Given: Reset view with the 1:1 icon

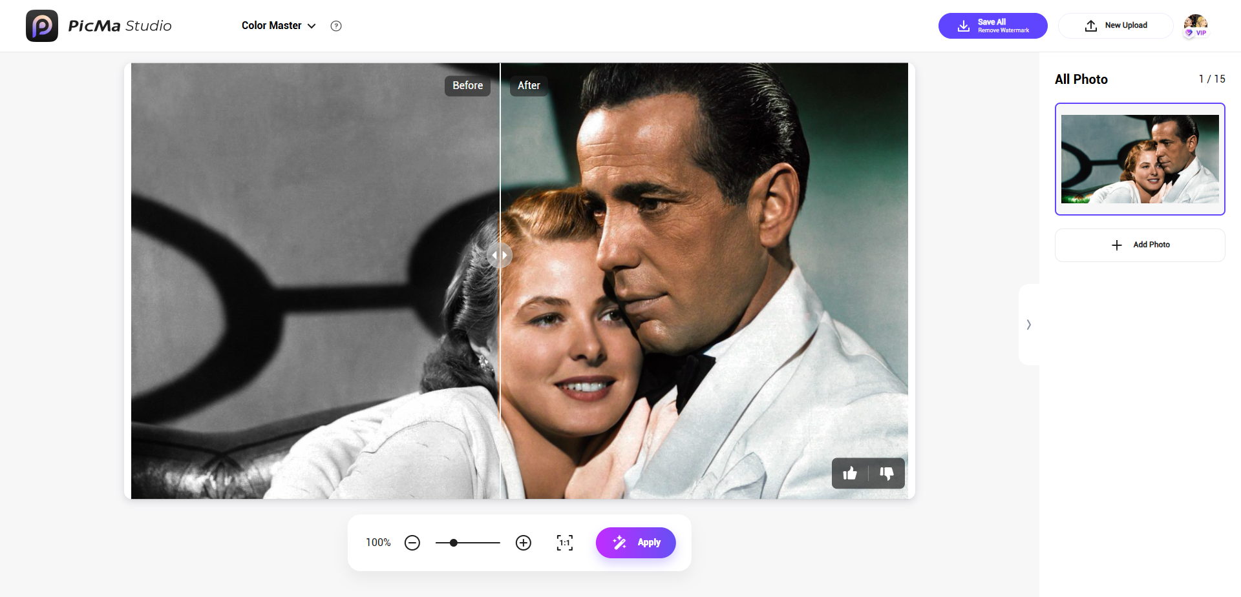Looking at the screenshot, I should [565, 543].
